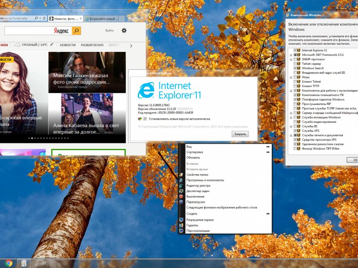The image size is (358, 268).
Task: Toggle the SNMP-протокол component checkbox
Action: pyautogui.click(x=295, y=59)
